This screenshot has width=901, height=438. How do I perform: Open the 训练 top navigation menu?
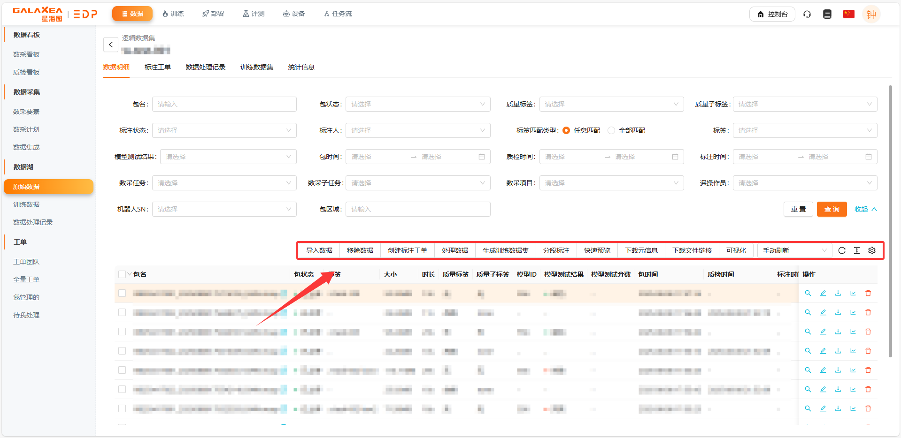(173, 14)
